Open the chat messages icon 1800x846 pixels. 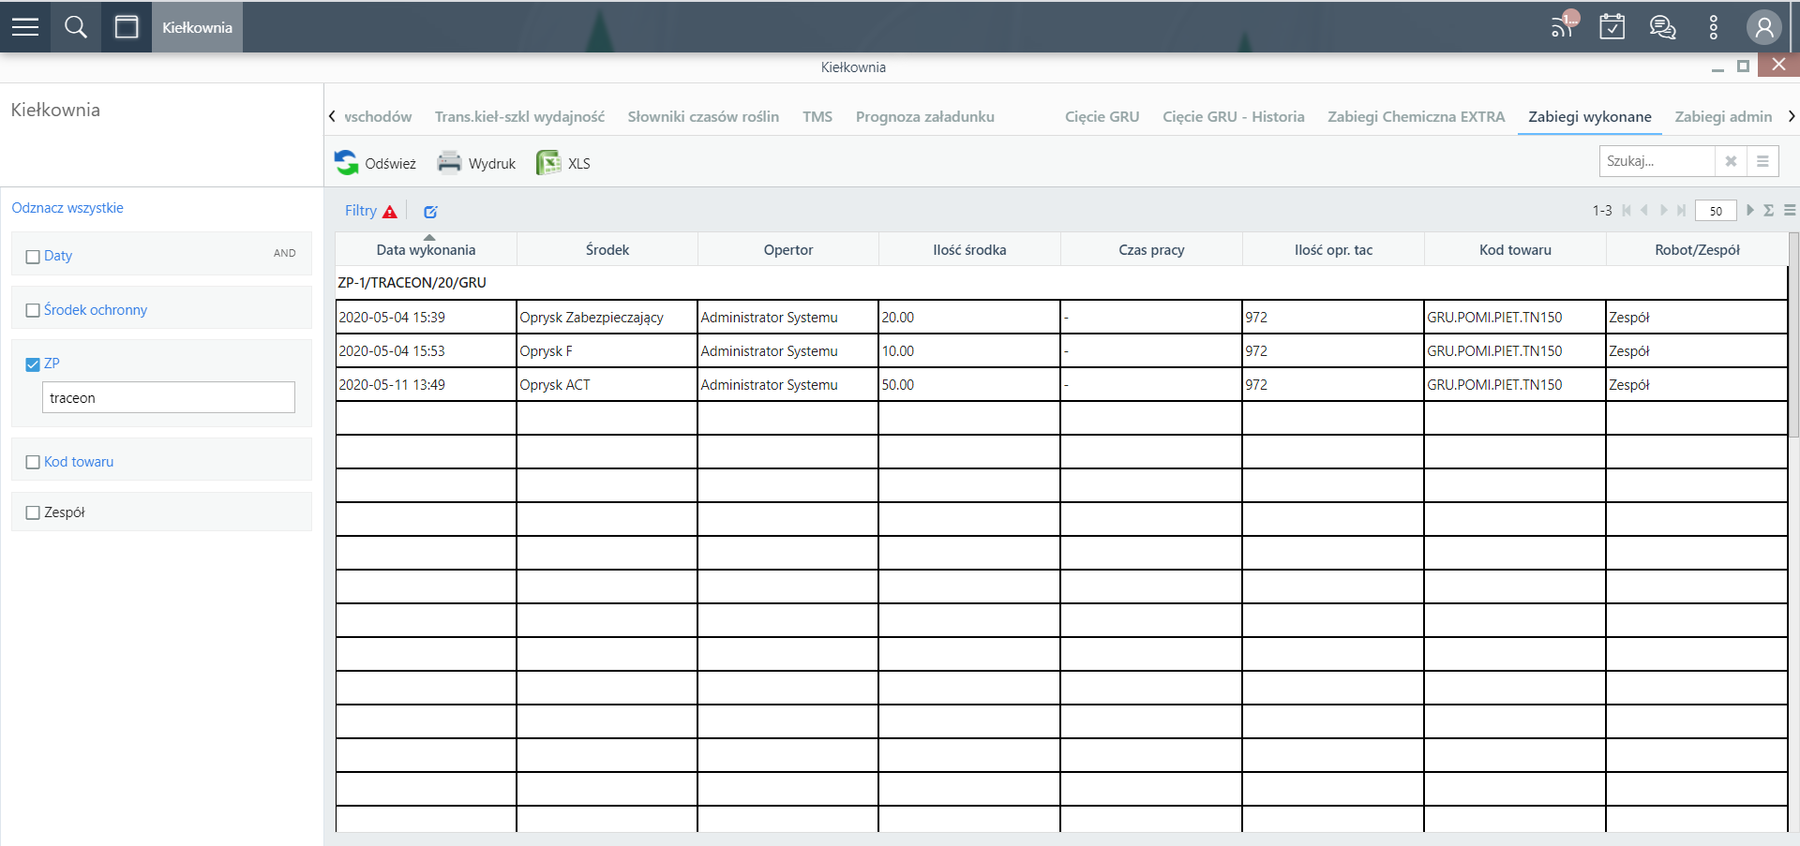tap(1663, 27)
